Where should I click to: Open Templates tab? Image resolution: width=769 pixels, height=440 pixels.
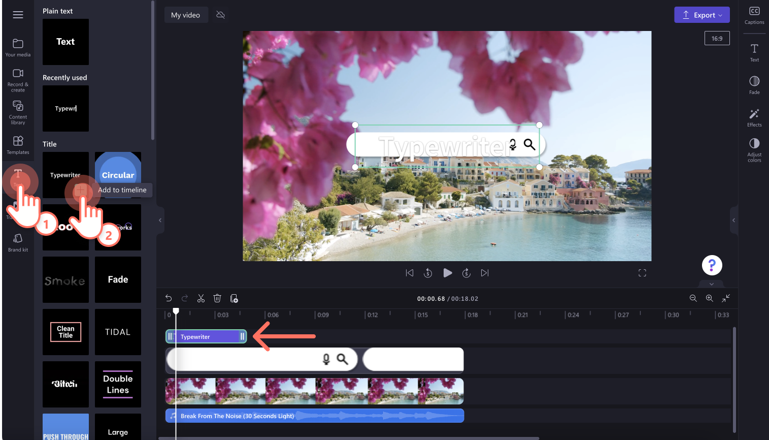click(18, 145)
